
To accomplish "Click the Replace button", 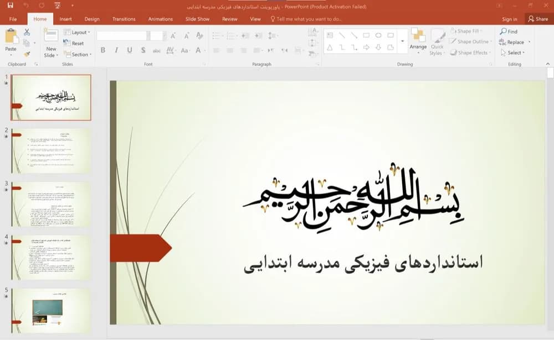I will point(512,42).
